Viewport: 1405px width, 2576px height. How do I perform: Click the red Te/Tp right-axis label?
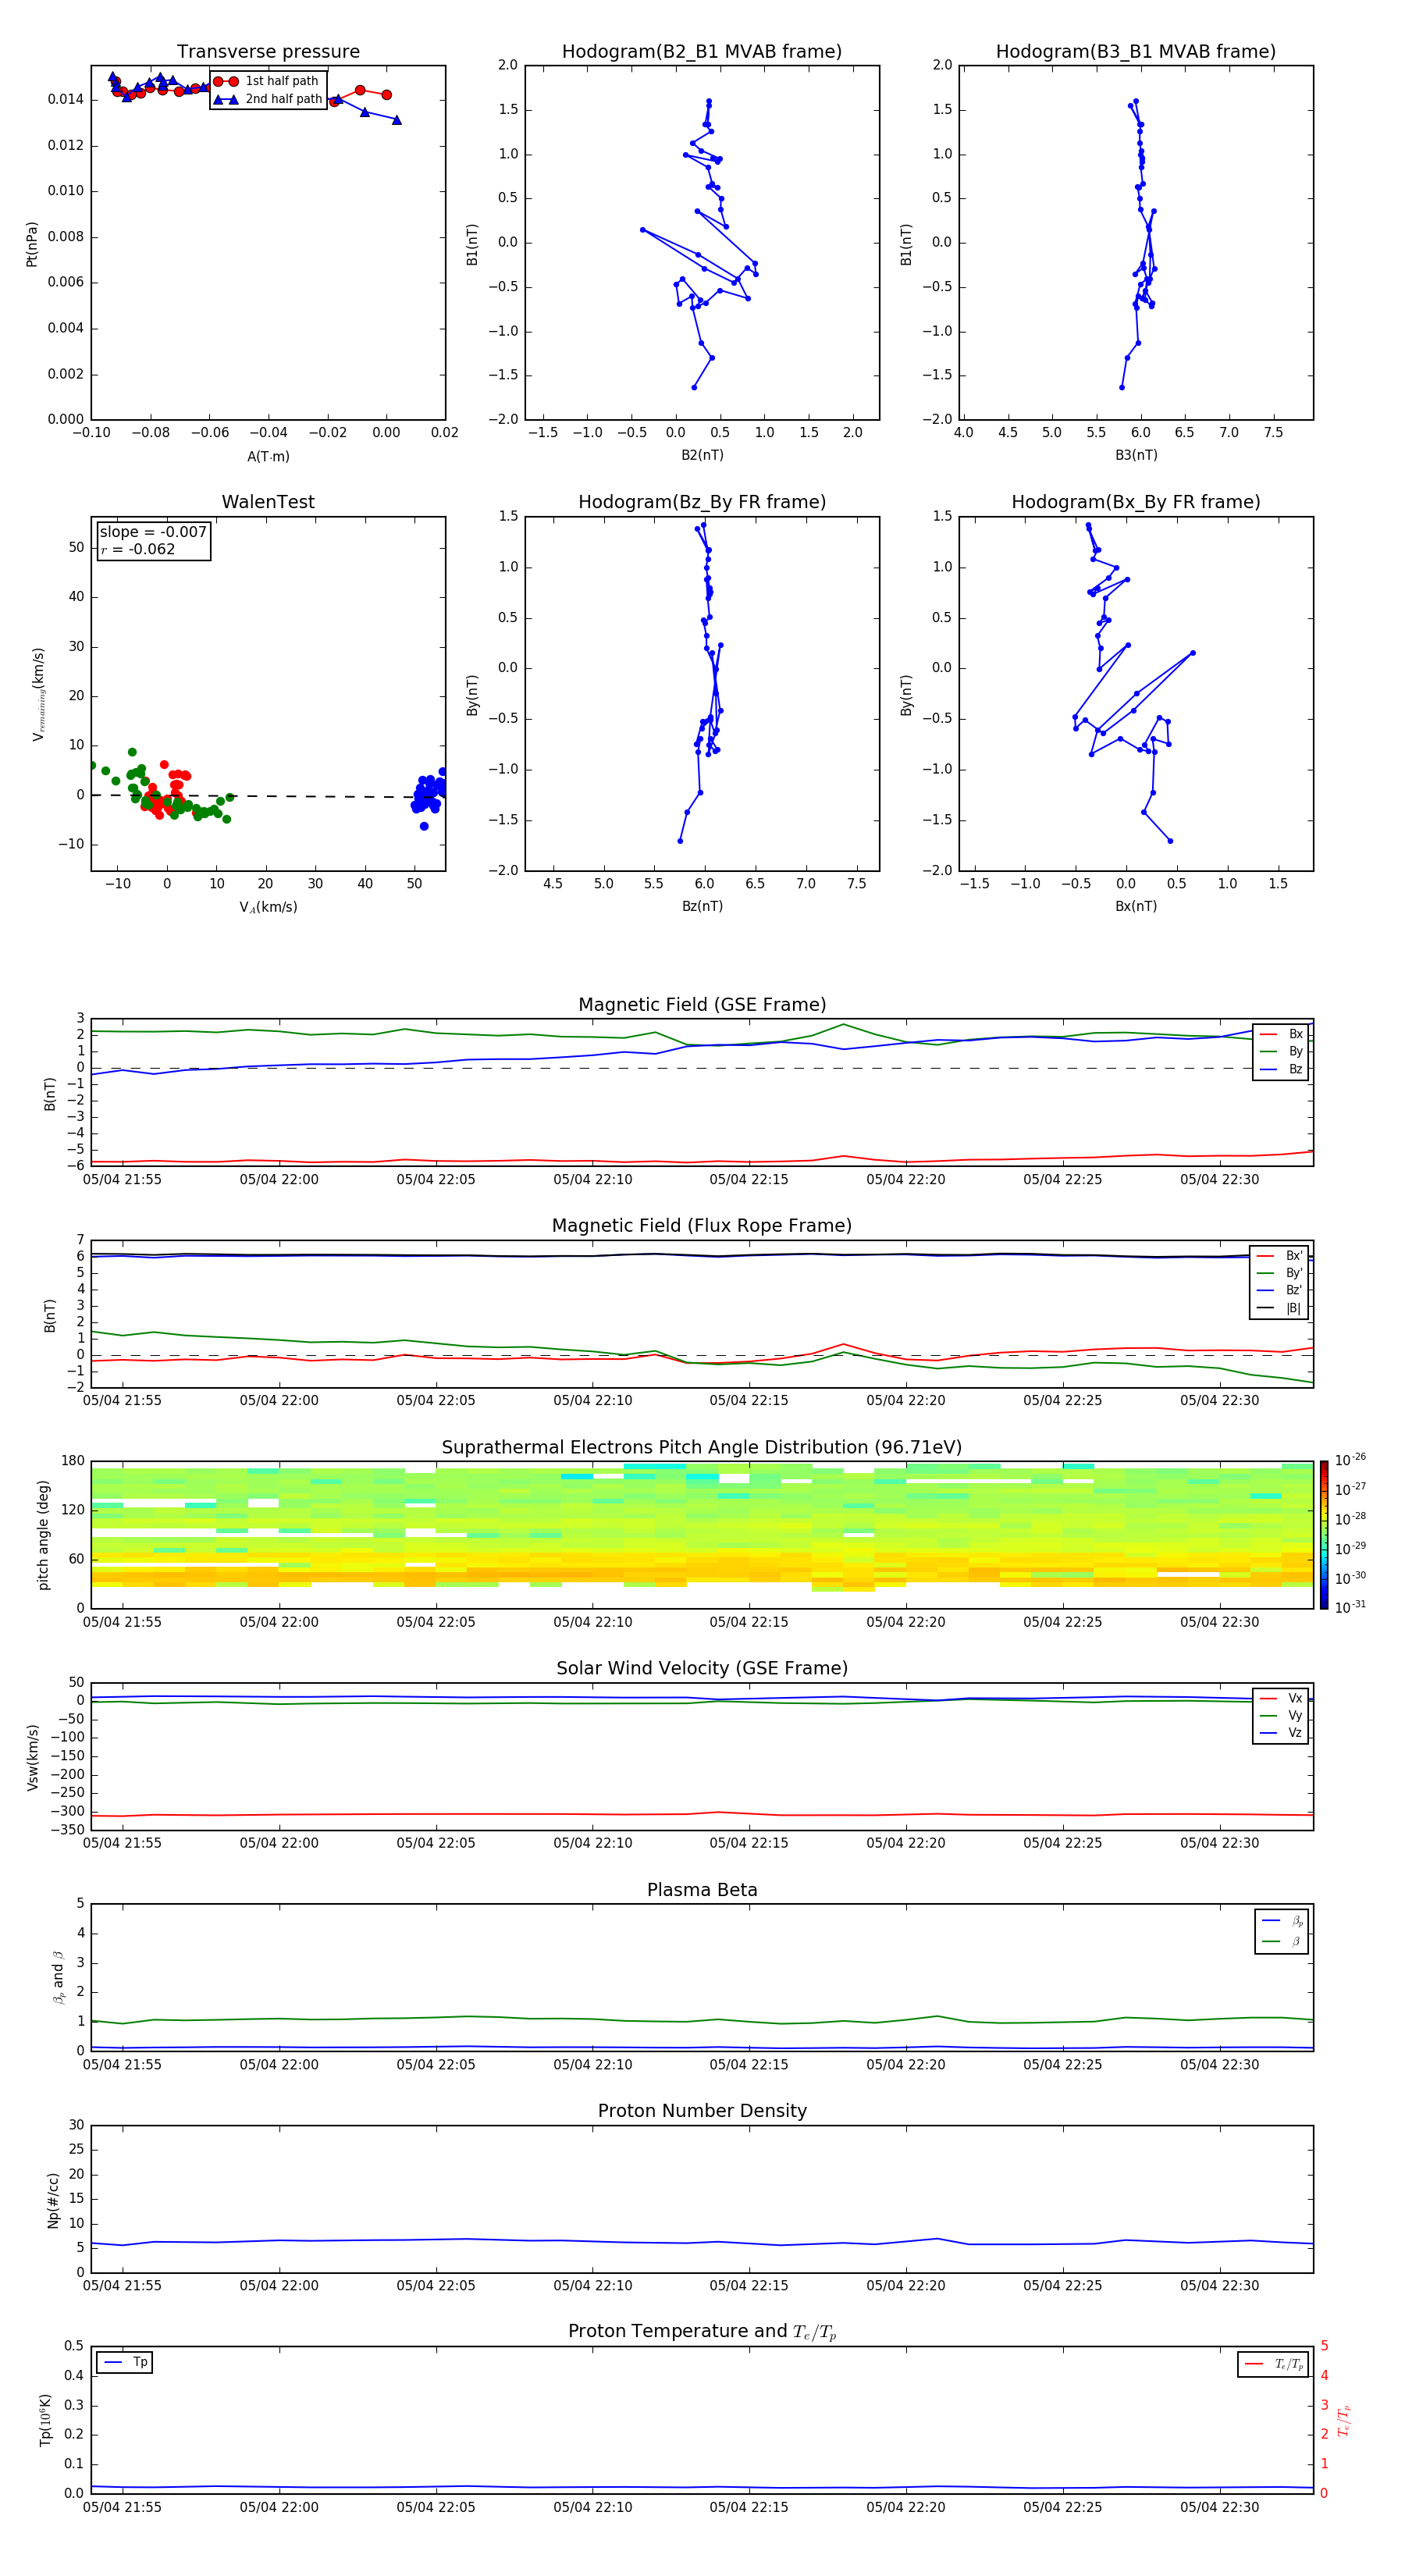[x=1343, y=2420]
